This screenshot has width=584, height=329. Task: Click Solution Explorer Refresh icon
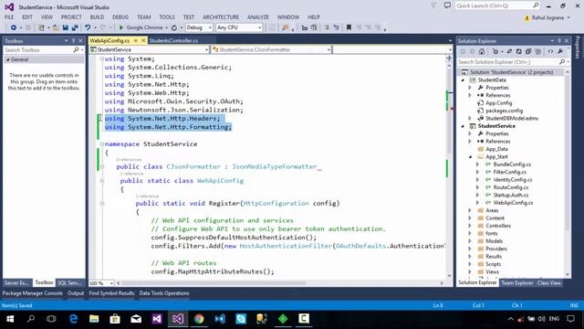click(518, 51)
